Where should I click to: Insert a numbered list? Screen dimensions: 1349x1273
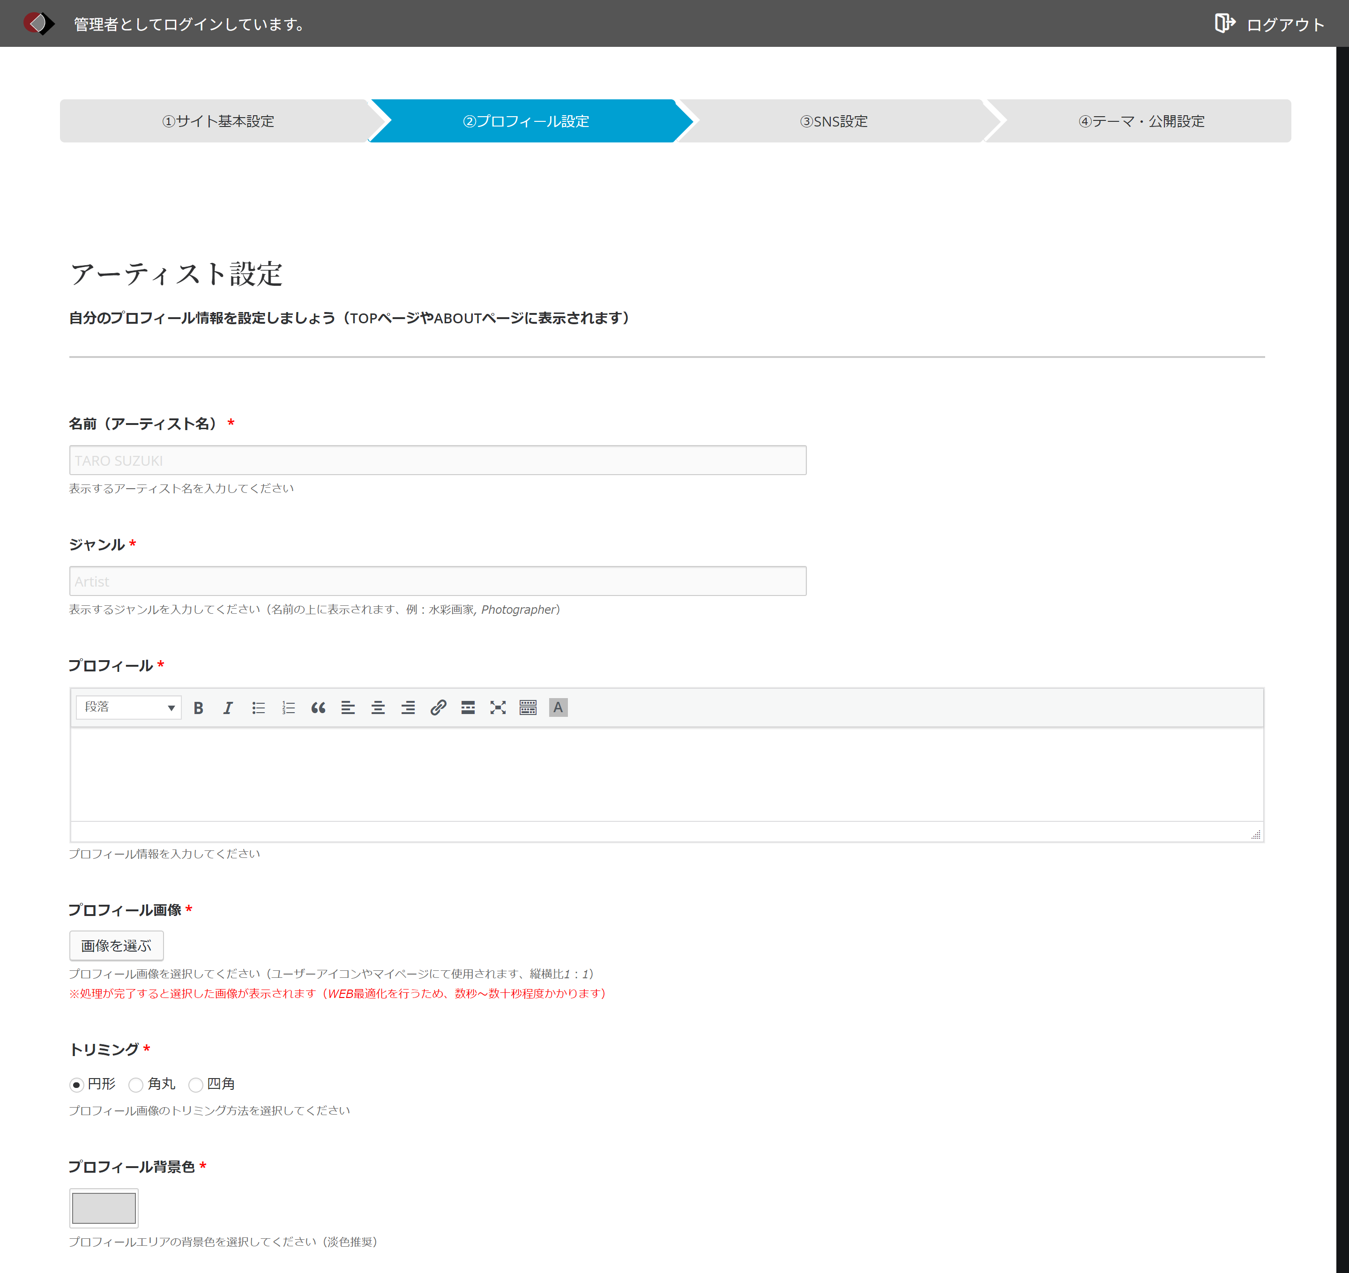pyautogui.click(x=288, y=708)
